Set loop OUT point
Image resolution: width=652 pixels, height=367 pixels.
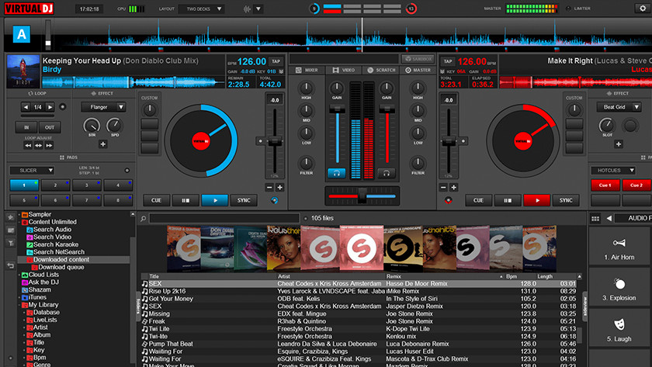50,127
